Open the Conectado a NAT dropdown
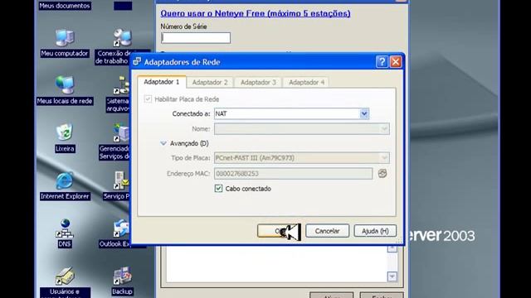 (364, 114)
